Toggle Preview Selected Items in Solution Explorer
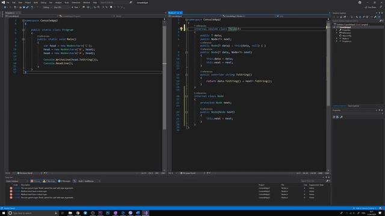385x216 pixels. click(379, 17)
